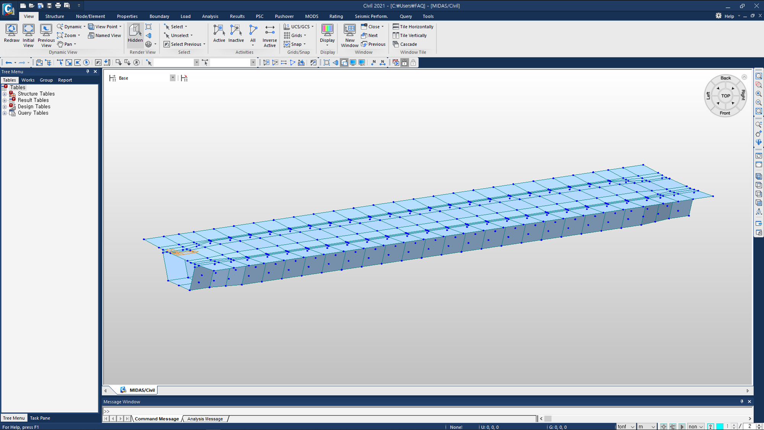The image size is (764, 430).
Task: Open the Structure ribbon tab
Action: point(55,16)
